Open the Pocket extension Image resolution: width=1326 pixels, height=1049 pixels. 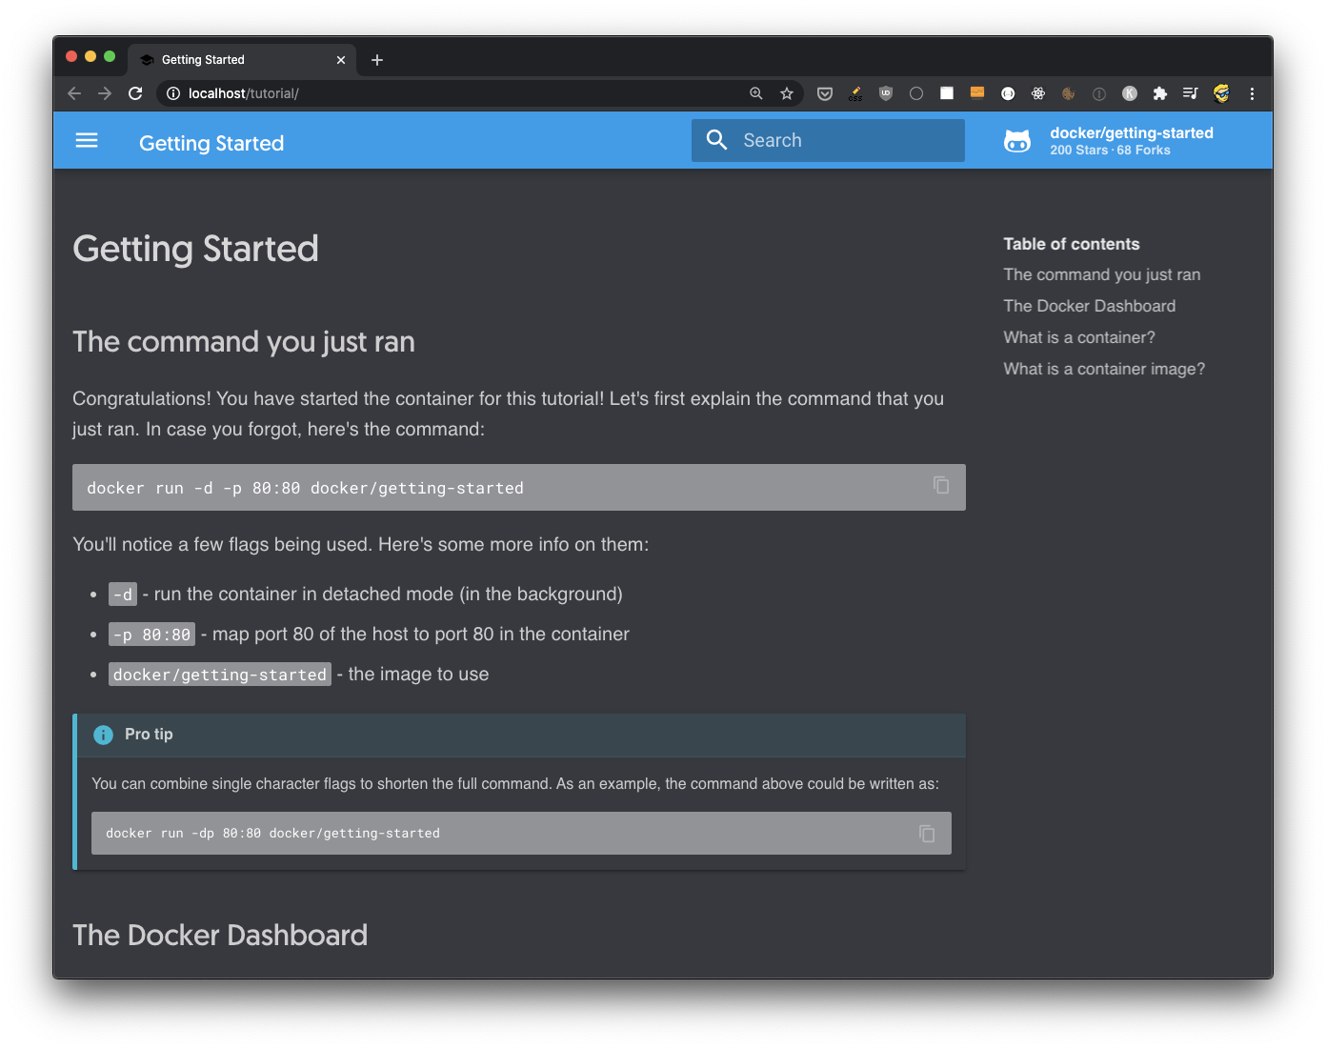825,93
